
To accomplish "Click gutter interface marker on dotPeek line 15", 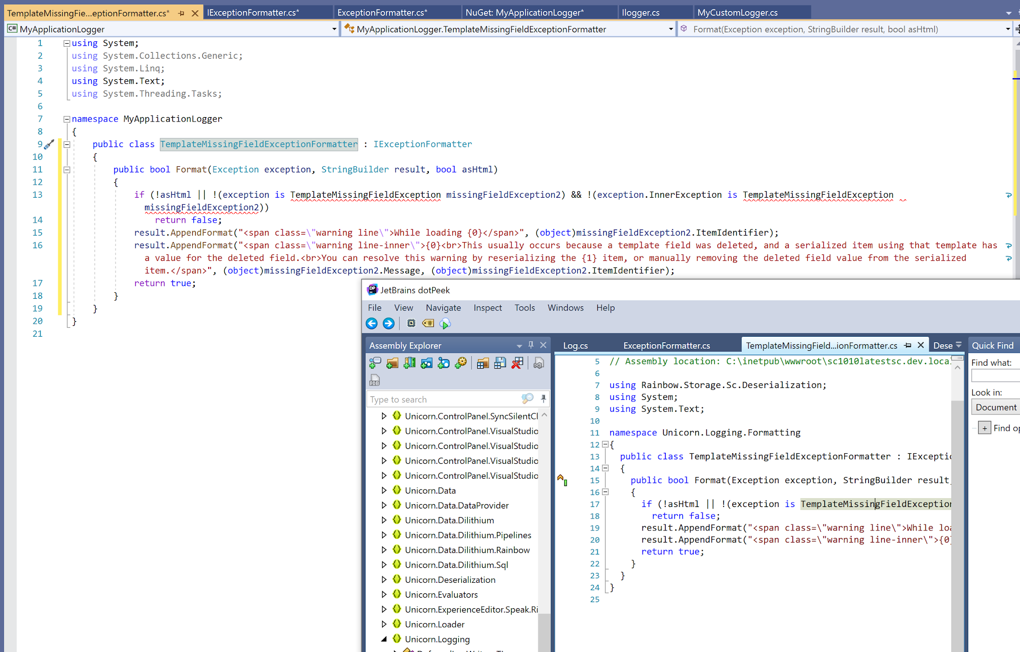I will [562, 480].
